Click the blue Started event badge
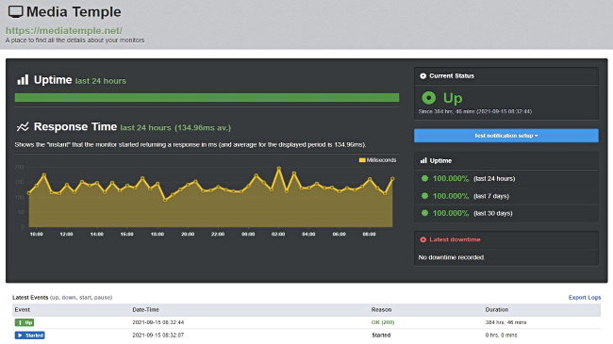The height and width of the screenshot is (344, 613). point(30,336)
